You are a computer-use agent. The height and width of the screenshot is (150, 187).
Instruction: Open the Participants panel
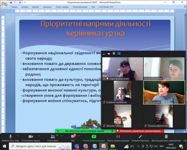click(53, 138)
